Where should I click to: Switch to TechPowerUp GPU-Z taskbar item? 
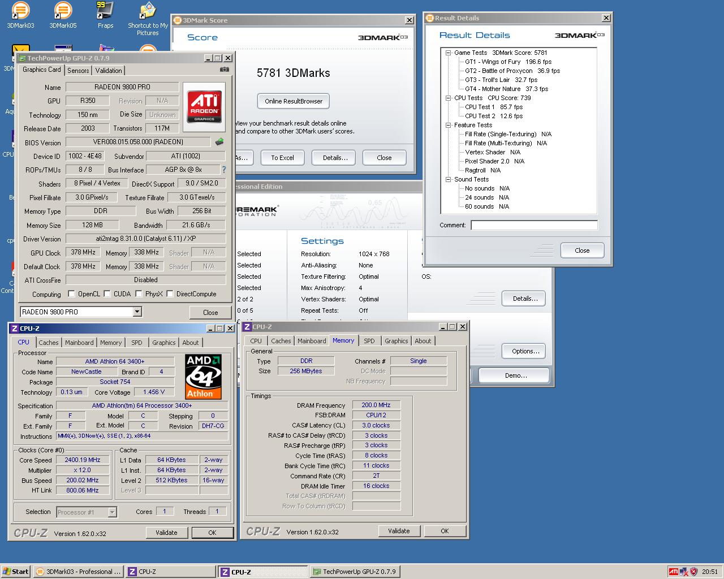tap(355, 572)
